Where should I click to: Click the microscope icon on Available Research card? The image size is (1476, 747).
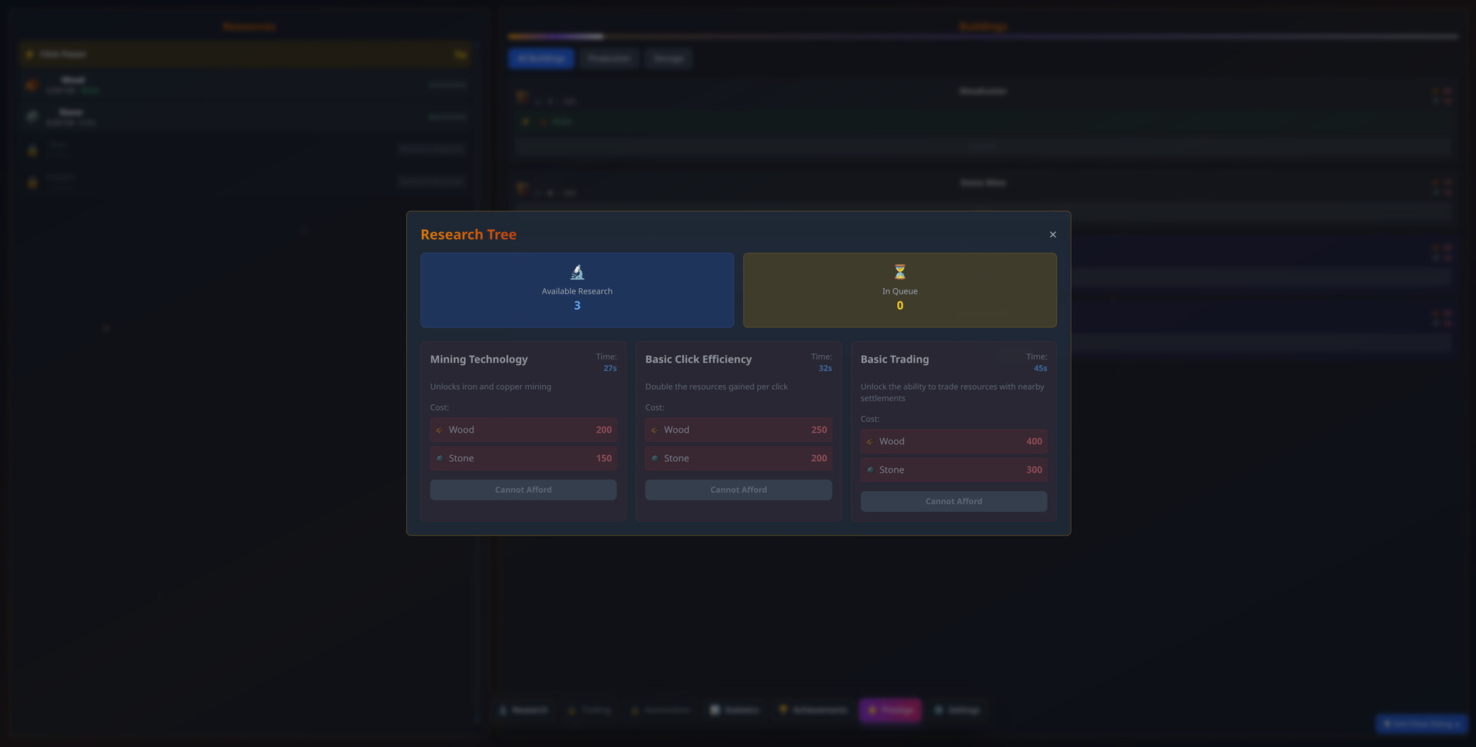tap(577, 271)
